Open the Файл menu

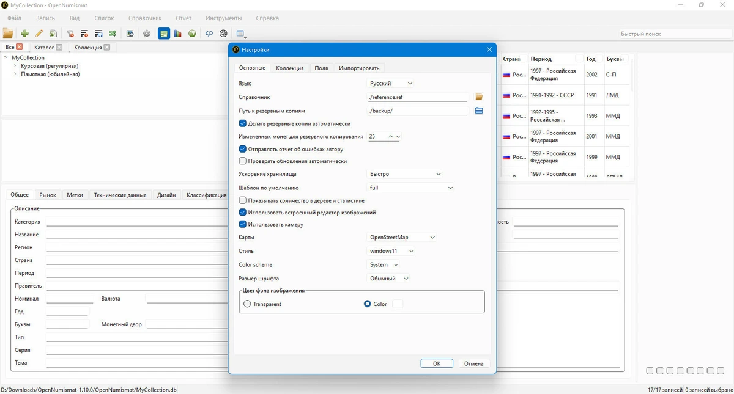[x=14, y=18]
